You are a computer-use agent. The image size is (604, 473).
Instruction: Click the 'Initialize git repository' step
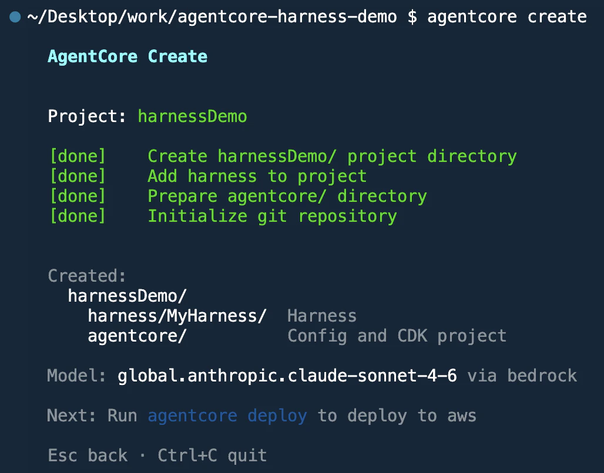pos(273,217)
